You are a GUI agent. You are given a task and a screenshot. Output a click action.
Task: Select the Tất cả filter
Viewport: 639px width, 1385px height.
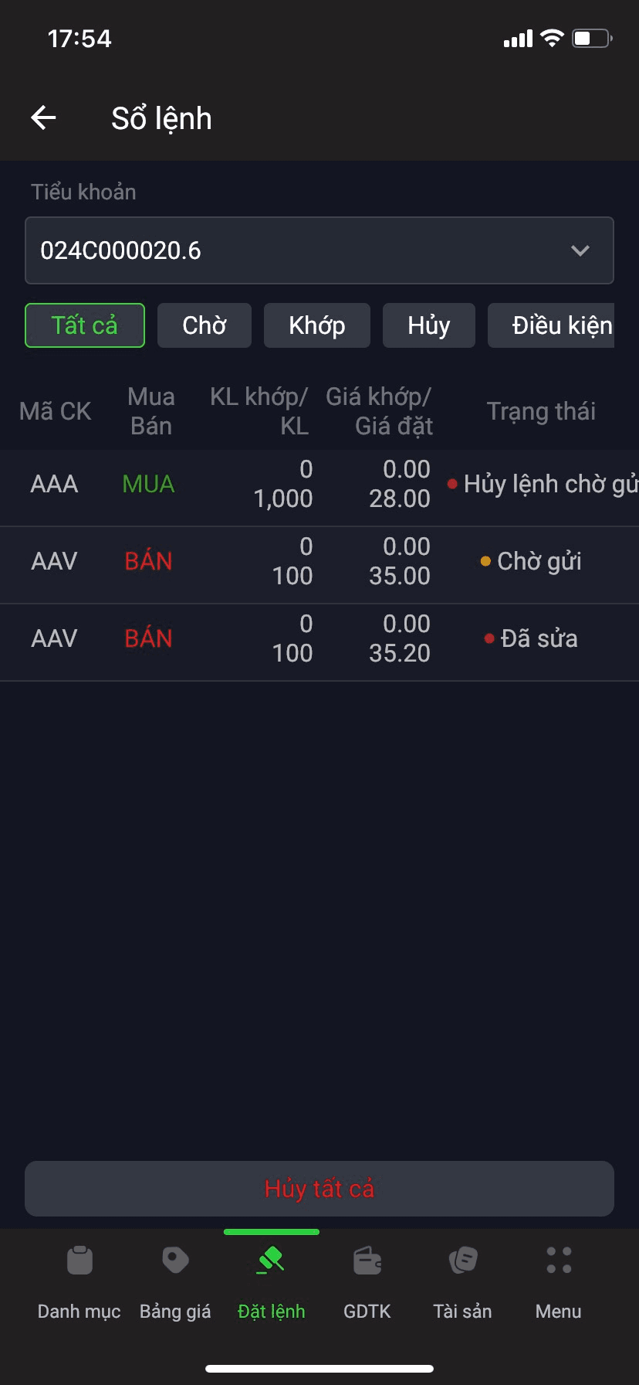(x=85, y=325)
